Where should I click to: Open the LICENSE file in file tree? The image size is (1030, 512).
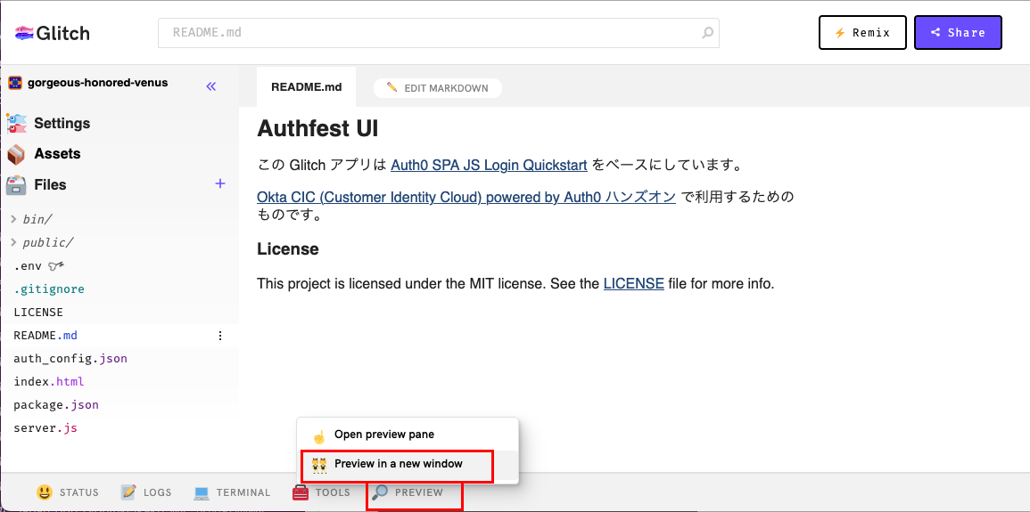coord(38,312)
